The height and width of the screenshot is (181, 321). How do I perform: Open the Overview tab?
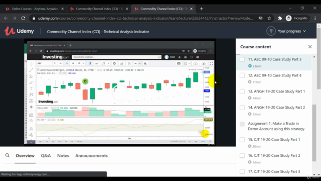[x=25, y=155]
